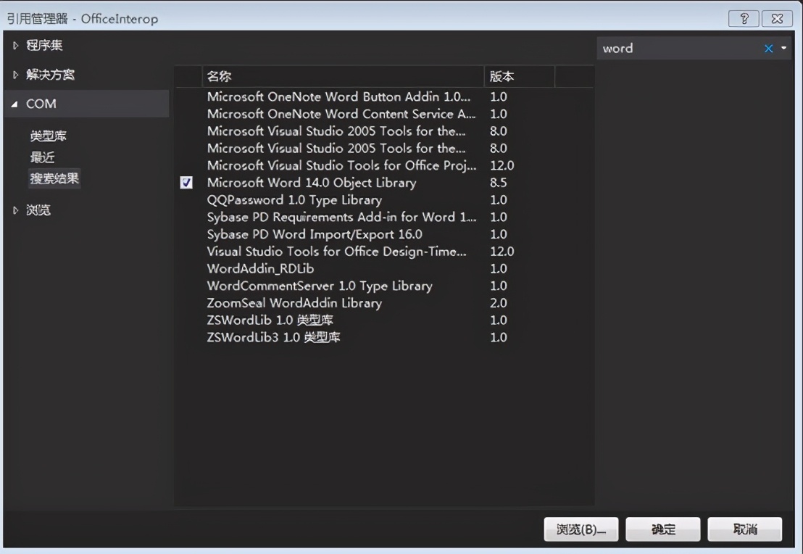Expand the 浏览 section arrow

pyautogui.click(x=17, y=210)
